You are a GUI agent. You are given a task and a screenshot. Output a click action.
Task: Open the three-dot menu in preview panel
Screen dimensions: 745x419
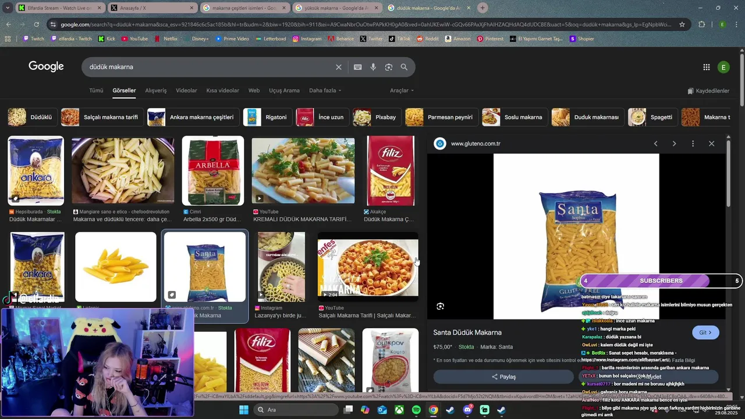click(693, 144)
